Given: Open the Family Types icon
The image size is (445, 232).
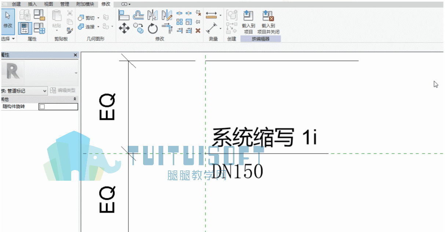Looking at the screenshot, I should pyautogui.click(x=39, y=28).
